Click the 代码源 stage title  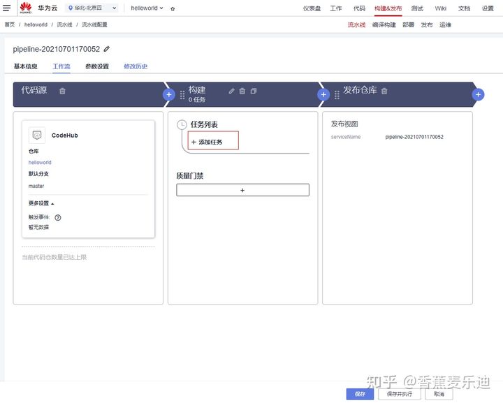tap(34, 90)
